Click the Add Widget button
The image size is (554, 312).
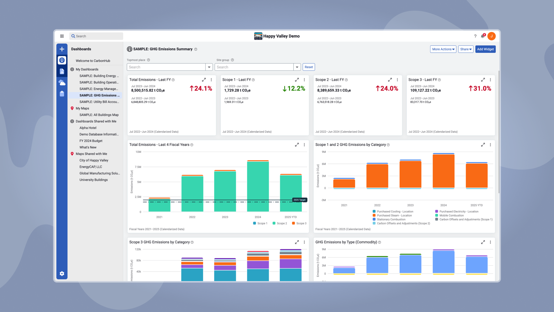pos(485,49)
